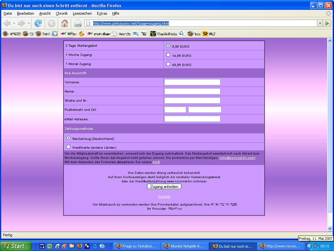Click the Reload page icon
Image resolution: width=334 pixels, height=251 pixels.
click(x=38, y=23)
